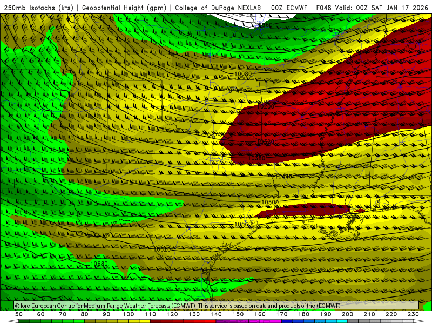Click the 50 knots color scale label
This screenshot has height=324, width=432.
tap(19, 314)
